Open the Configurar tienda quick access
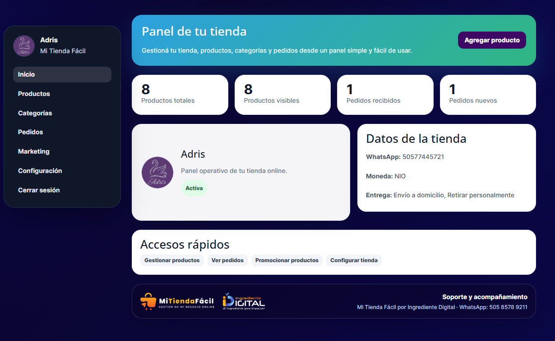This screenshot has height=341, width=555. pyautogui.click(x=354, y=260)
